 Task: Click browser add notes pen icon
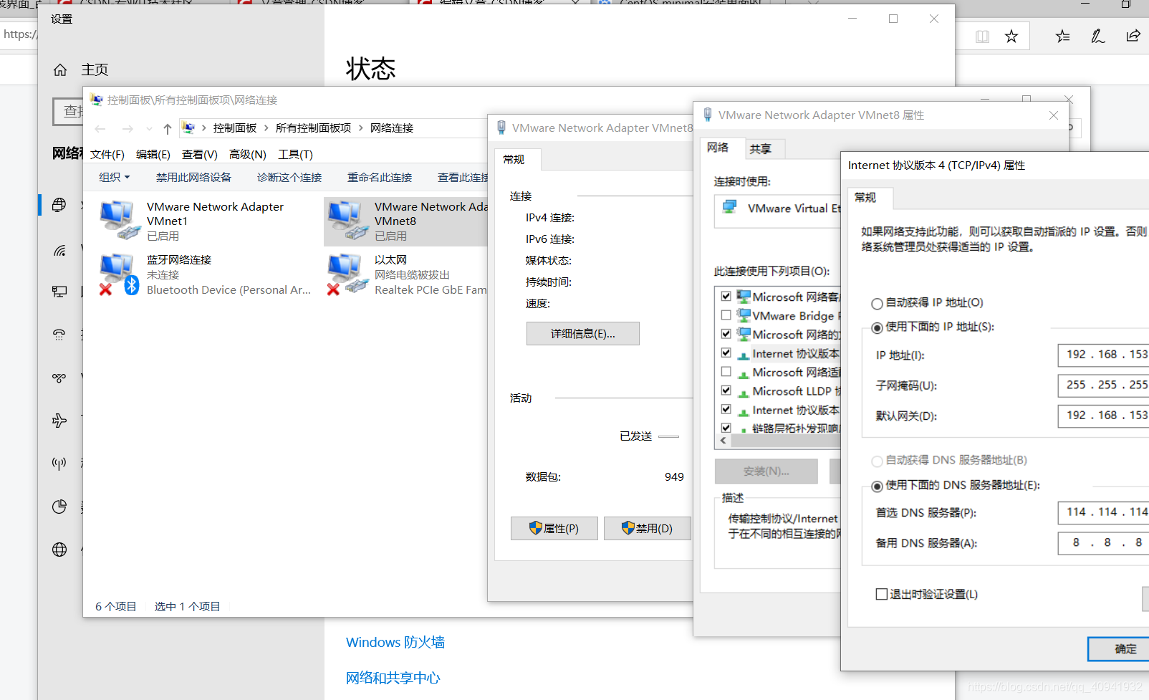coord(1097,37)
